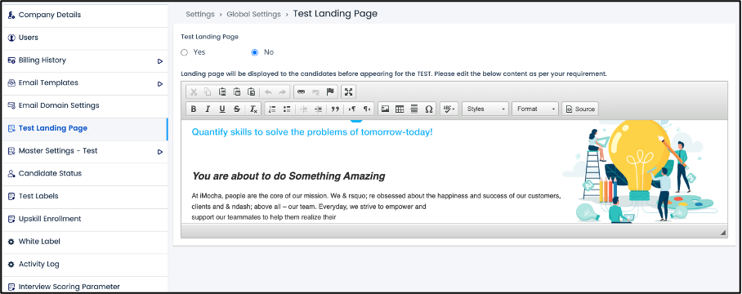
Task: Click the heading 'You are about to do Something Amazing'
Action: [288, 176]
